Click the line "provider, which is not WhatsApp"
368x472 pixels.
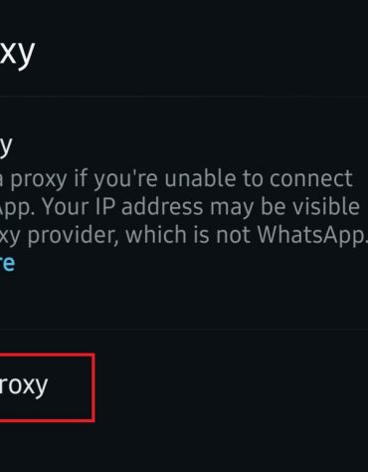click(196, 235)
